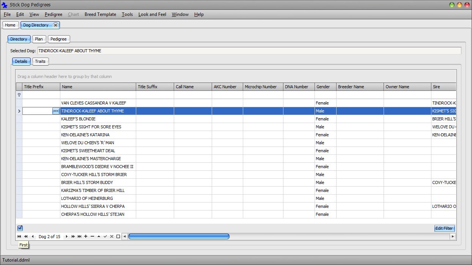
Task: Go to the next dog record
Action: [x=67, y=237]
